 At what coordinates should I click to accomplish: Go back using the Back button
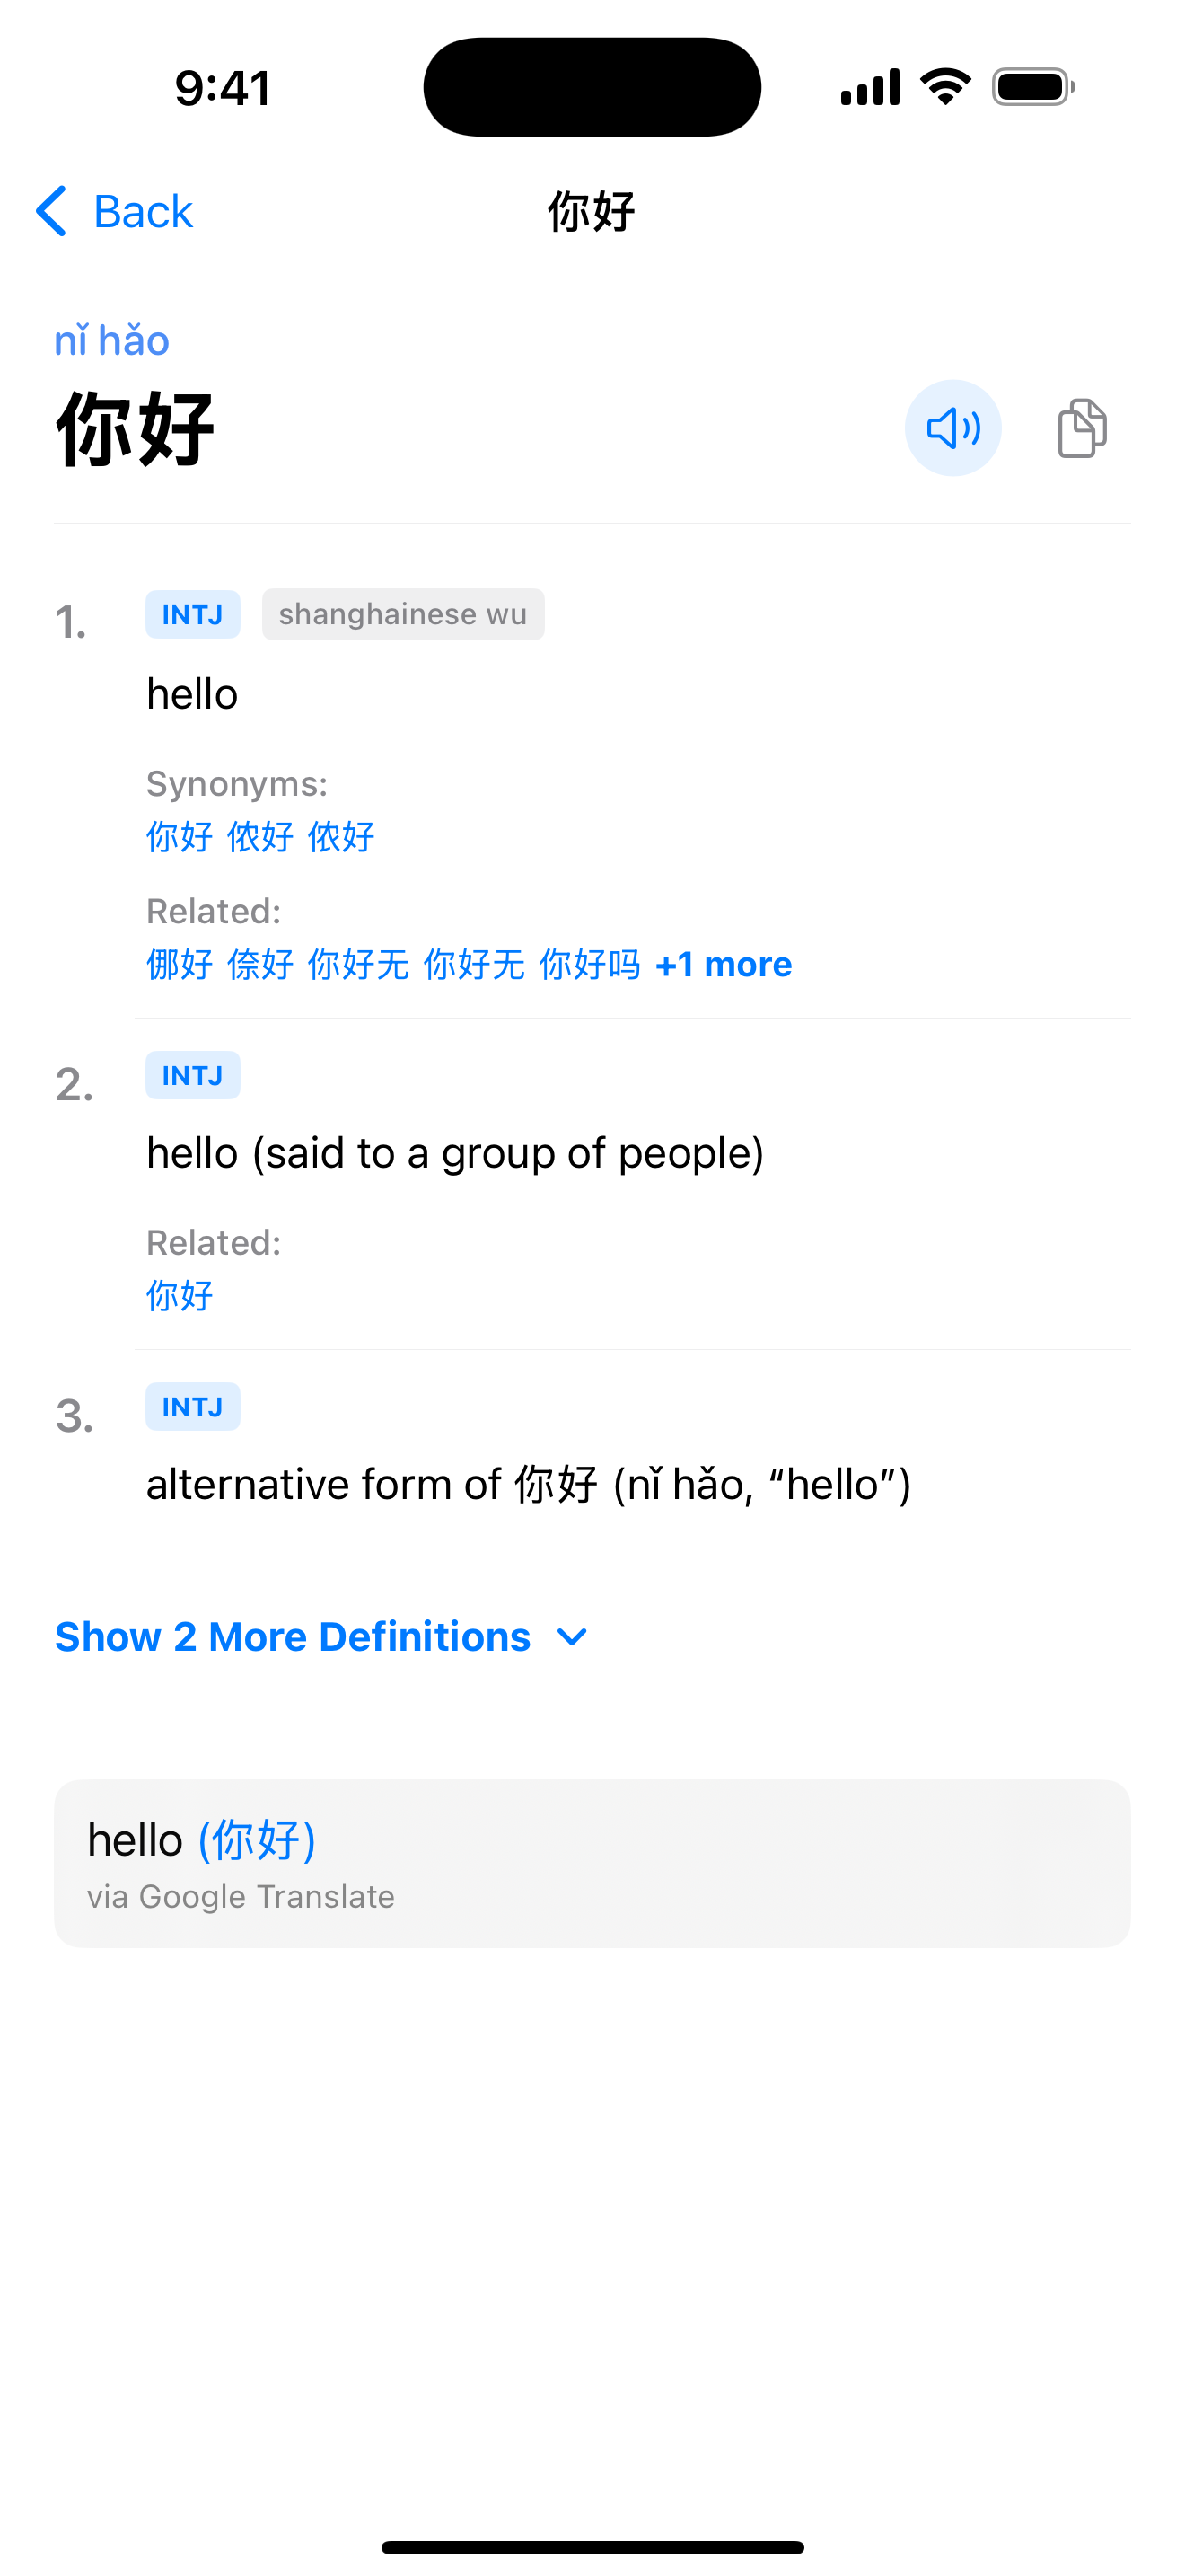[141, 212]
